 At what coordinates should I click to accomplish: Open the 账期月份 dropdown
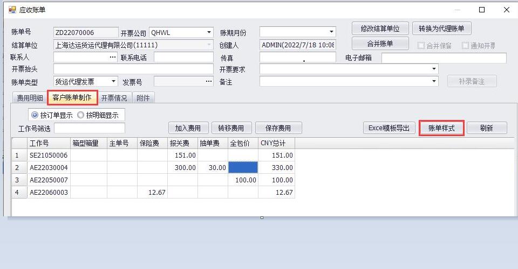tap(331, 32)
